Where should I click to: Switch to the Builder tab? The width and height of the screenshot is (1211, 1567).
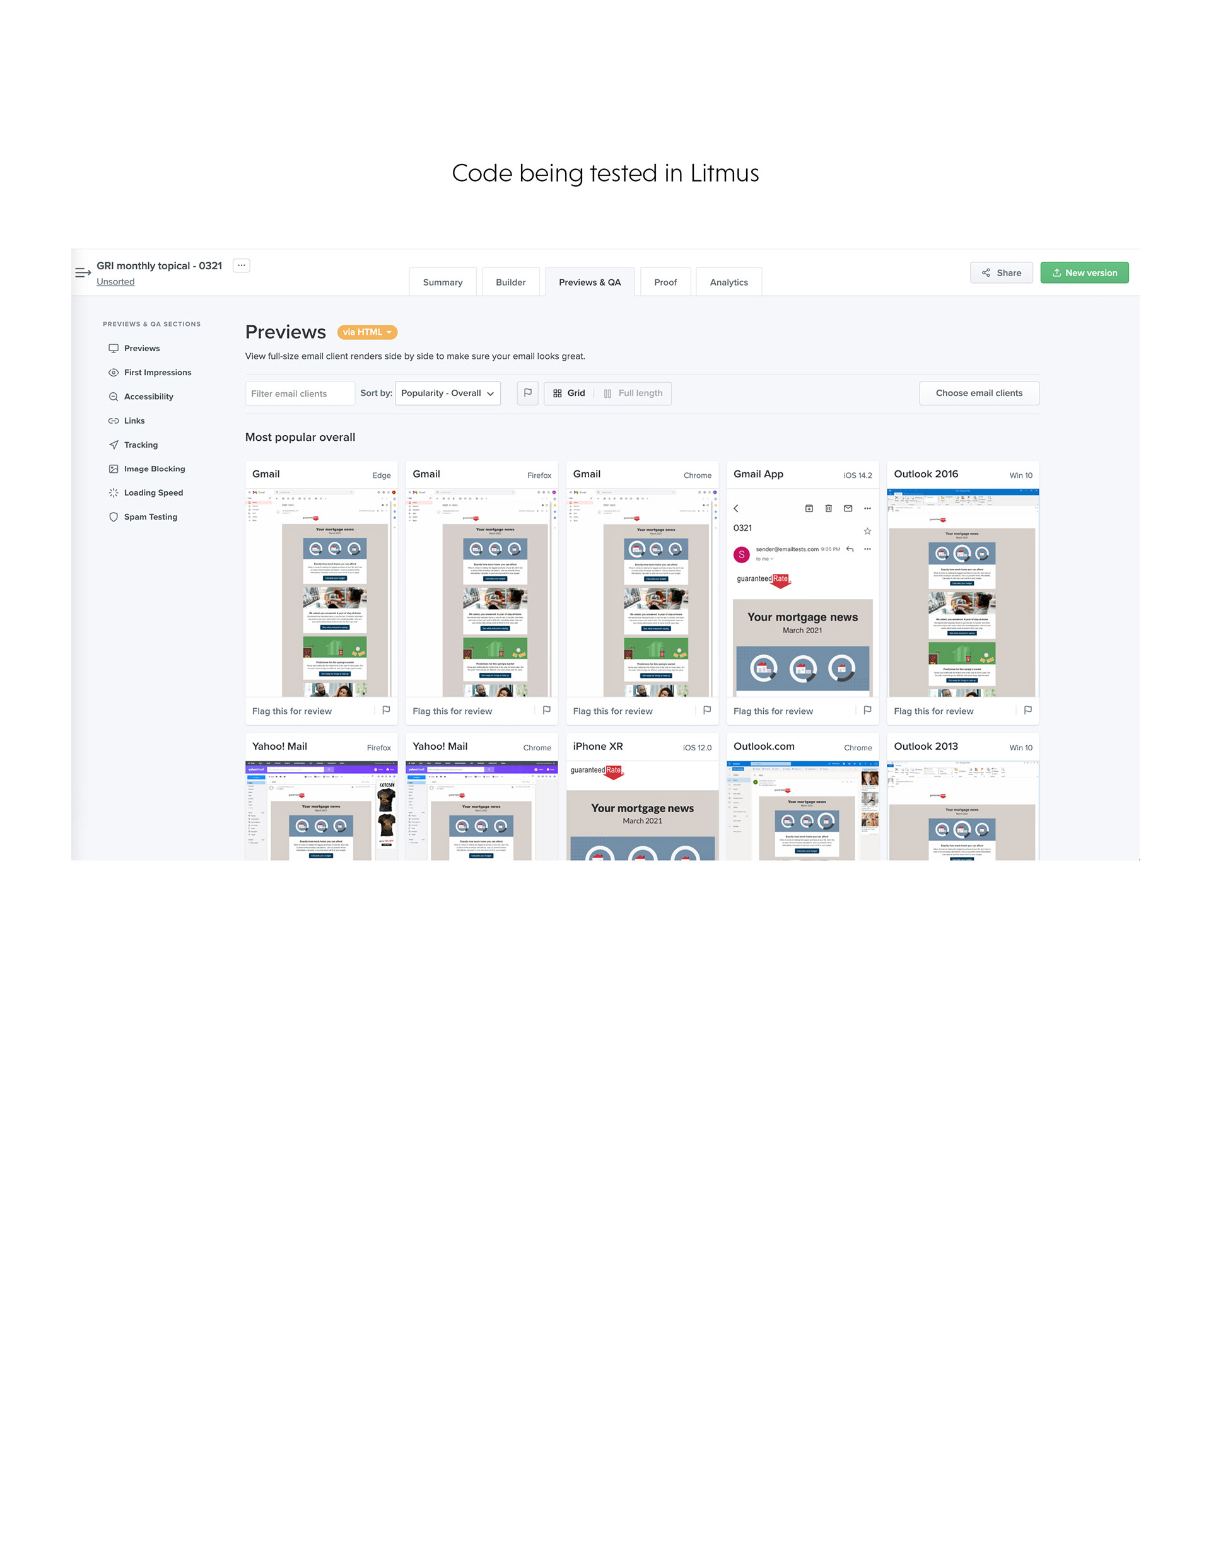point(510,282)
